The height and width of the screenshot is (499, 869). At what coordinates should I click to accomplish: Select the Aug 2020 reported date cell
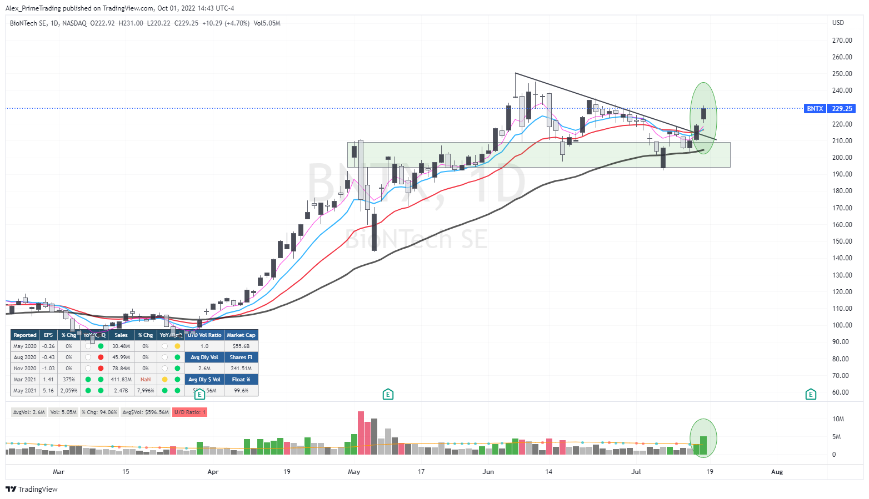coord(25,357)
